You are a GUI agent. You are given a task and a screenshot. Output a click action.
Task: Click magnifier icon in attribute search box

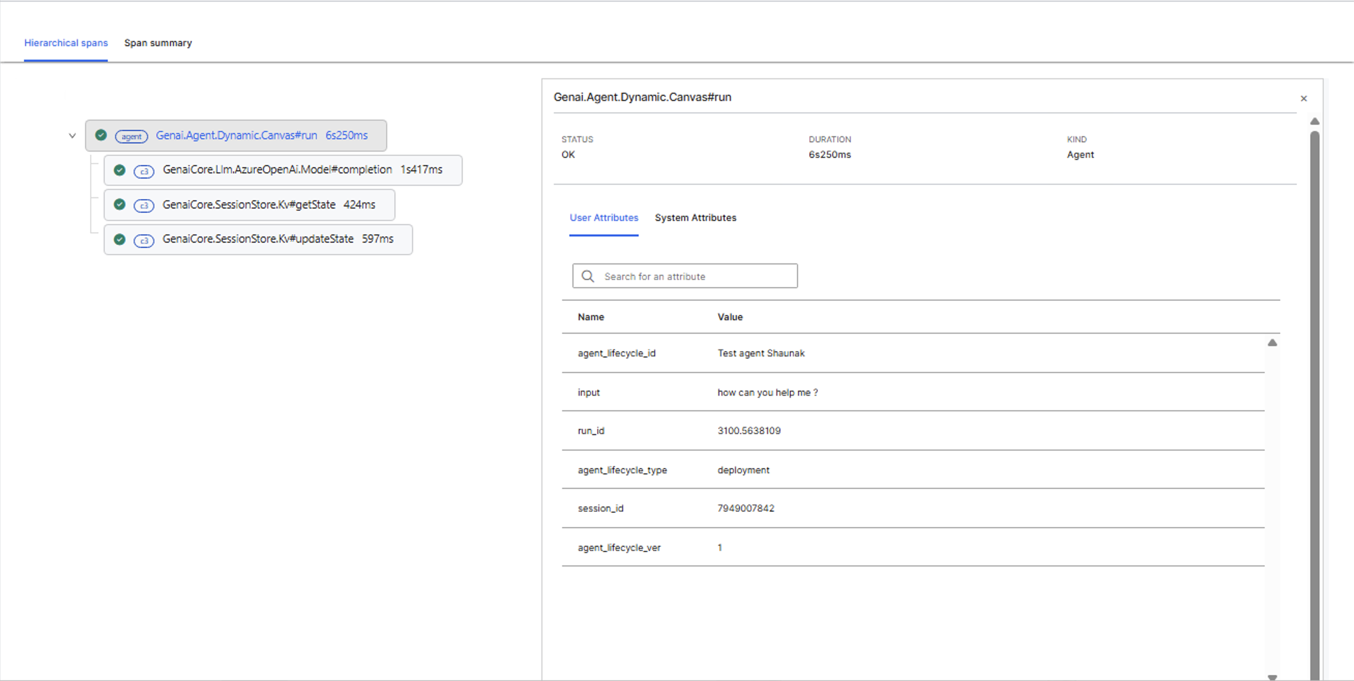click(x=587, y=276)
